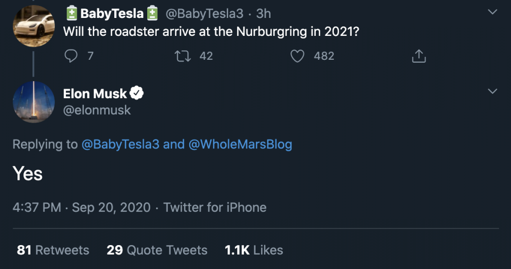Image resolution: width=511 pixels, height=269 pixels.
Task: Click the 3h timestamp on BabyTesla's tweet
Action: [x=263, y=13]
